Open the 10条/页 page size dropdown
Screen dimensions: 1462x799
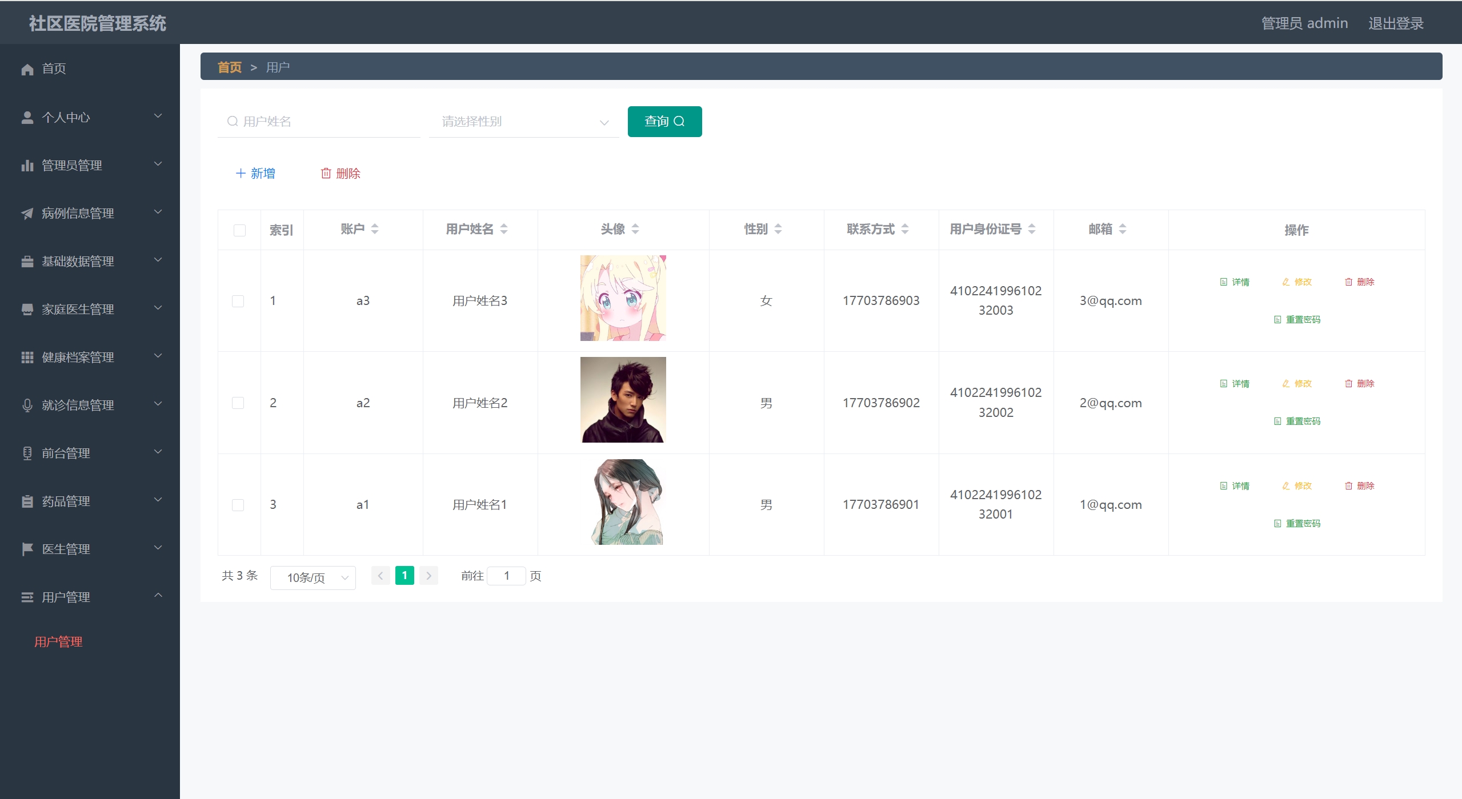point(313,577)
